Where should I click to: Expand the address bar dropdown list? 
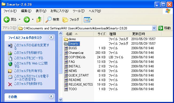pyautogui.click(x=154, y=28)
